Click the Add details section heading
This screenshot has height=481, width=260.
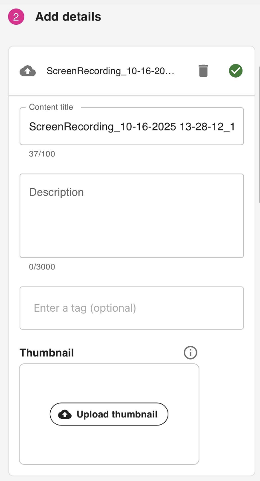[68, 17]
